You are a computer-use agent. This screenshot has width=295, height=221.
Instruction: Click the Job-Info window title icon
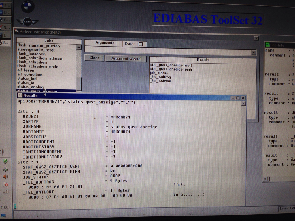[x=267, y=45]
